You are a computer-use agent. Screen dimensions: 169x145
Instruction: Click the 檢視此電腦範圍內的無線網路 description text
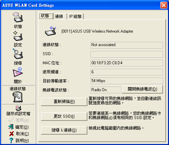[x=116, y=128]
